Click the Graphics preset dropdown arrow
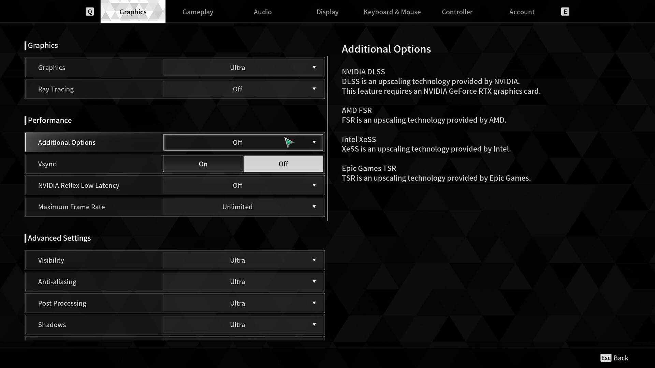The height and width of the screenshot is (368, 655). click(x=314, y=67)
